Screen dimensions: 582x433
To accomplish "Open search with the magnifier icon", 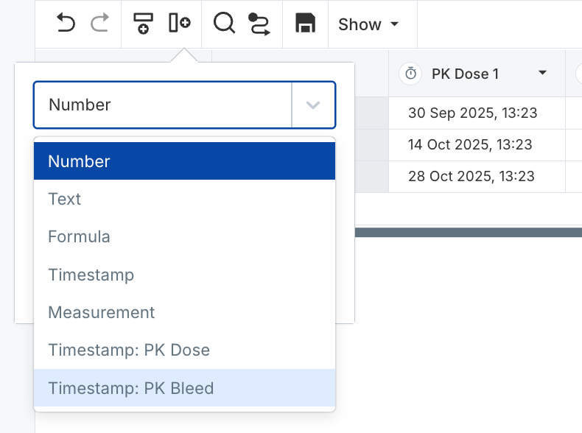I will tap(224, 24).
